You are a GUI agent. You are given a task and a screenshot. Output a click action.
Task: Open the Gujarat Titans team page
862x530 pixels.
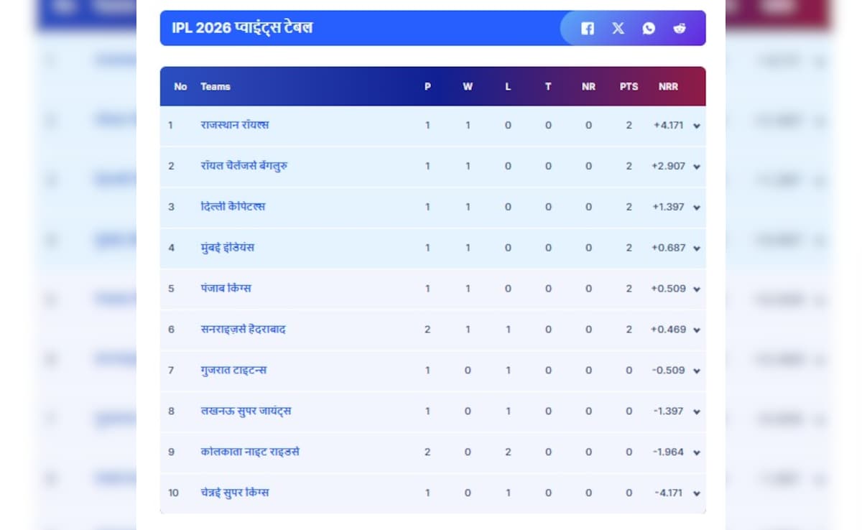pyautogui.click(x=233, y=370)
